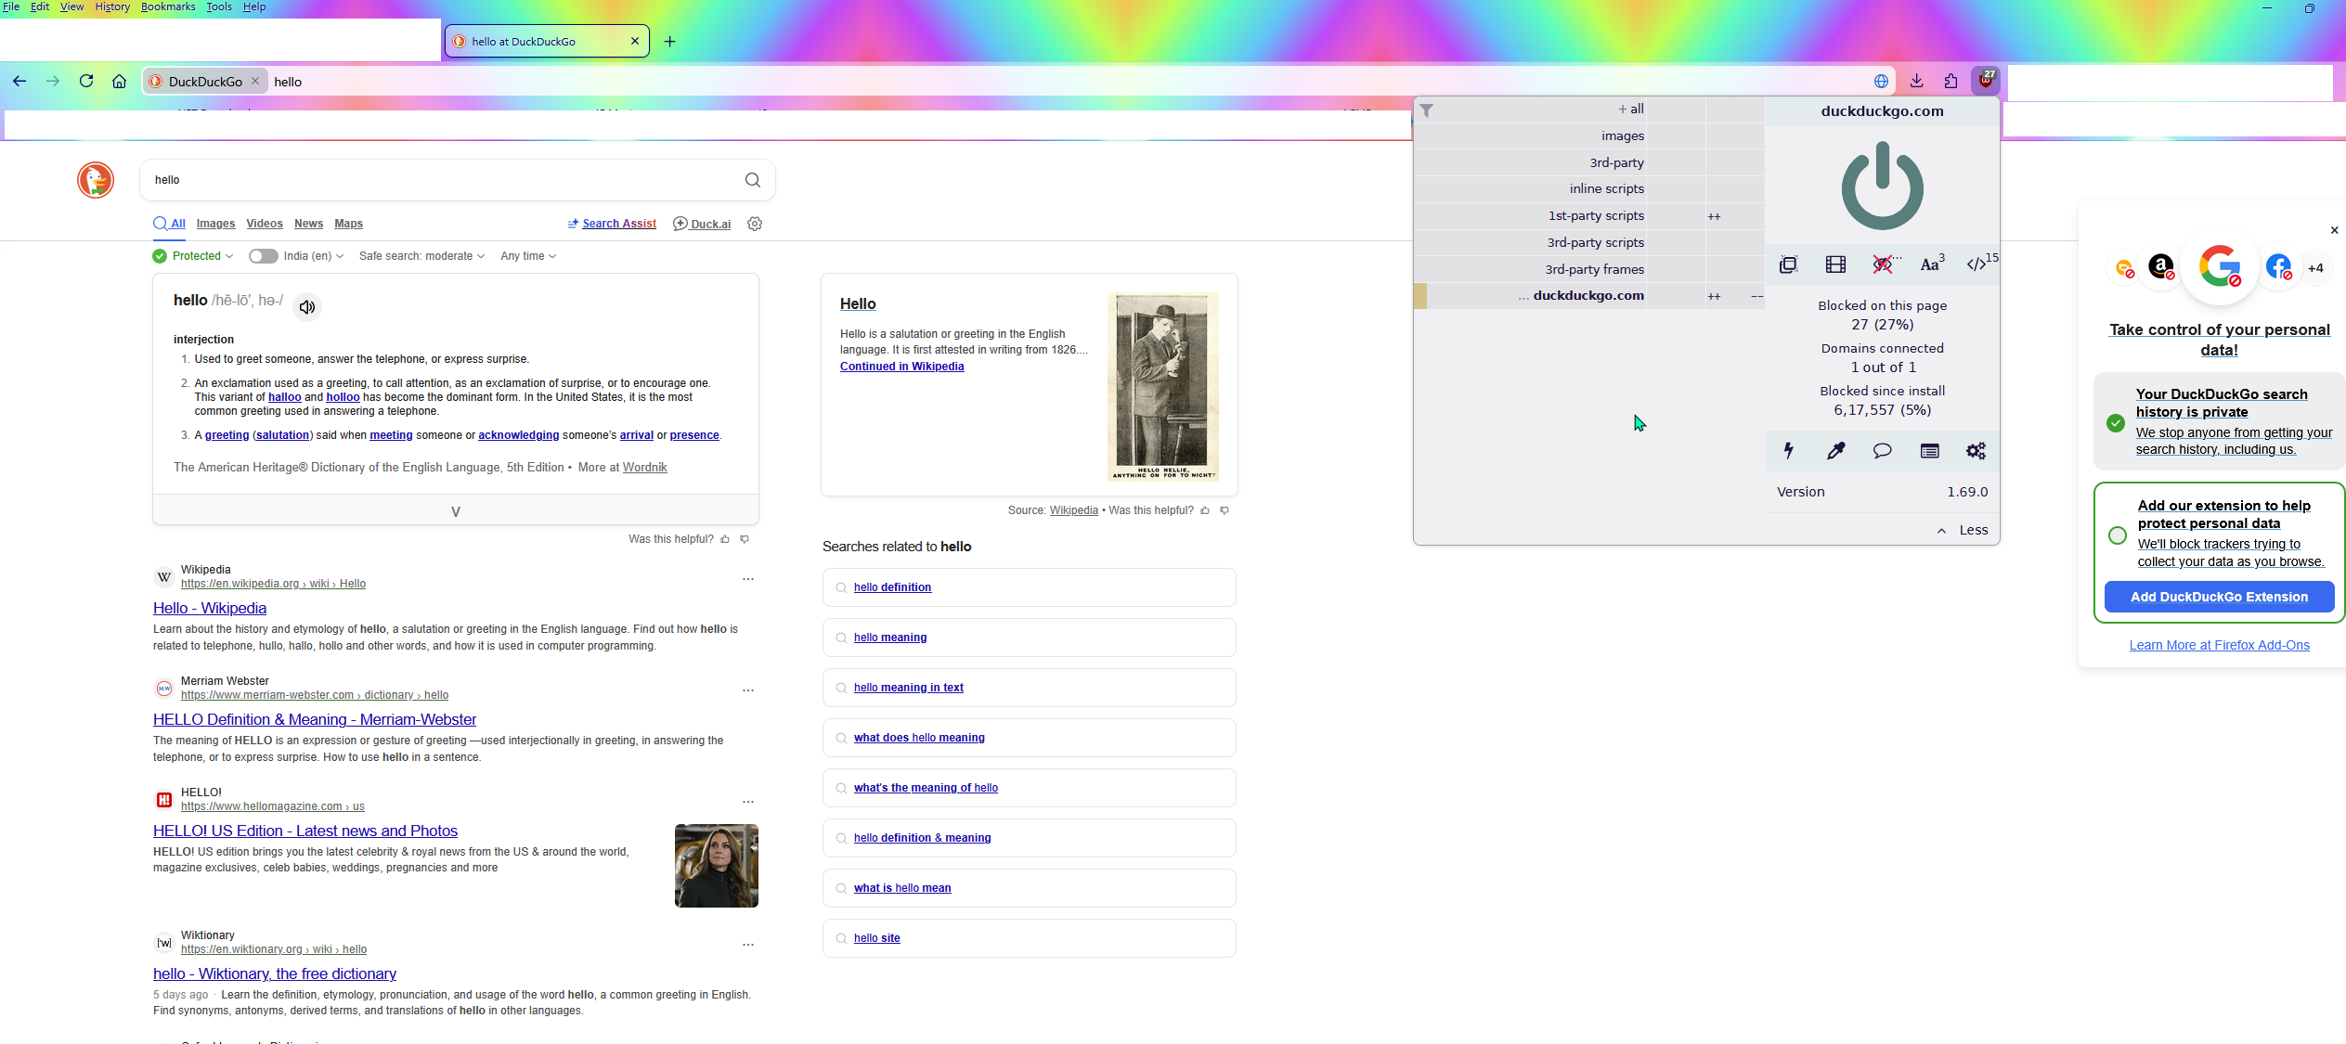Click Add DuckDuckGo Extension button
Viewport: 2346px width, 1044px height.
pyautogui.click(x=2218, y=597)
